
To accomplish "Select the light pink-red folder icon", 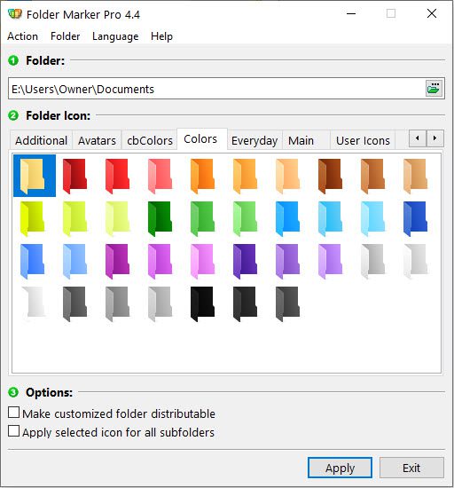I will tap(160, 176).
